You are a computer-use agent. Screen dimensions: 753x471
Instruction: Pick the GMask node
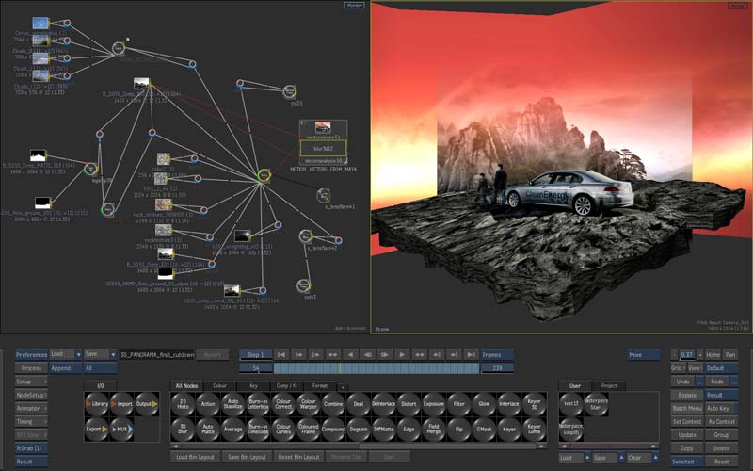[x=484, y=430]
